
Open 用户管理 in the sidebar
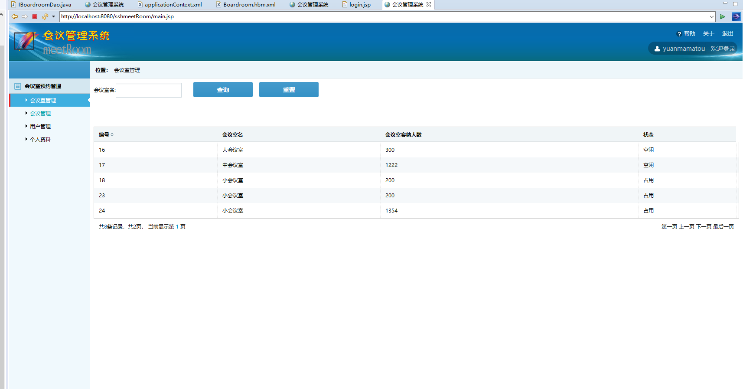tap(40, 127)
